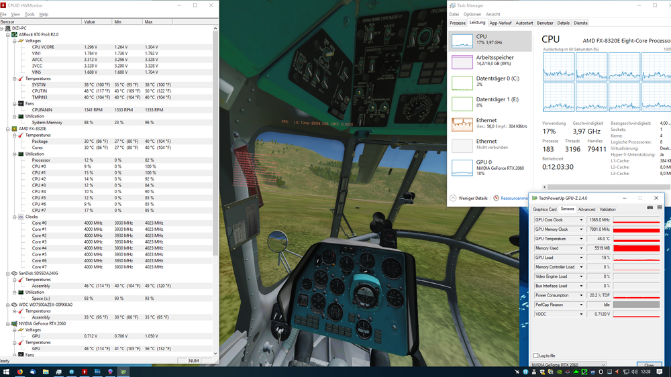671x377 pixels.
Task: Click the Value column header in HWMonitor
Action: [x=97, y=22]
